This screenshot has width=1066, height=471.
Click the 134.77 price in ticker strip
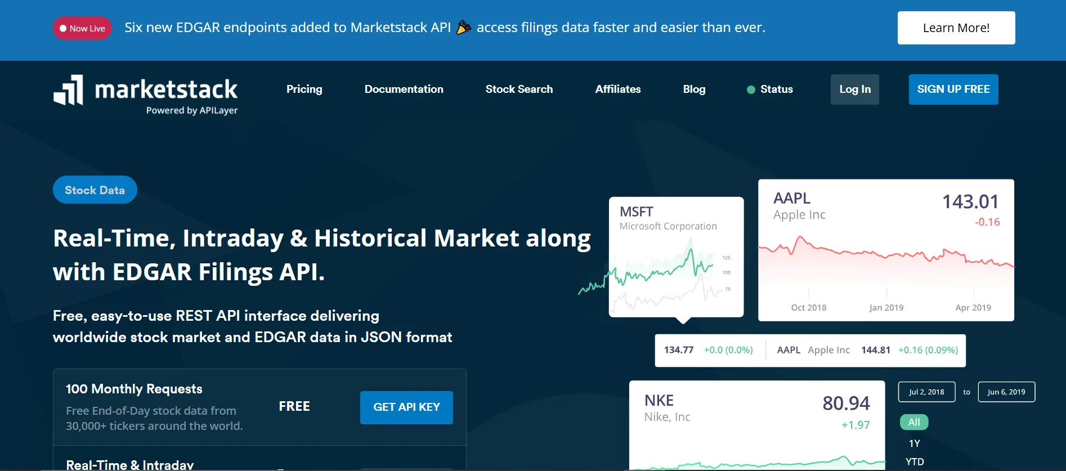click(679, 350)
